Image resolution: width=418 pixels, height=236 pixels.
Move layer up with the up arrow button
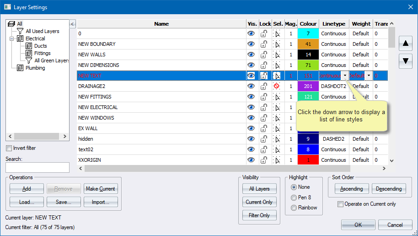click(405, 44)
